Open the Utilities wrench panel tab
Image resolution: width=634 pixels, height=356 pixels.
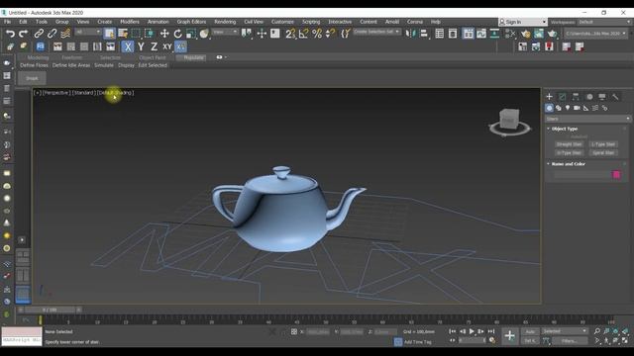pos(615,97)
